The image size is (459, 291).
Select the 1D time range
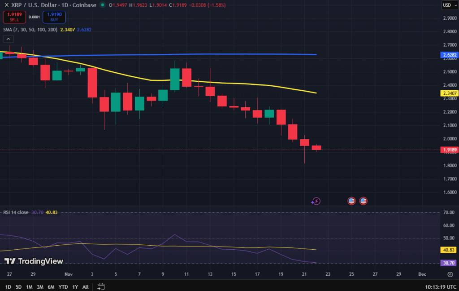[8, 287]
